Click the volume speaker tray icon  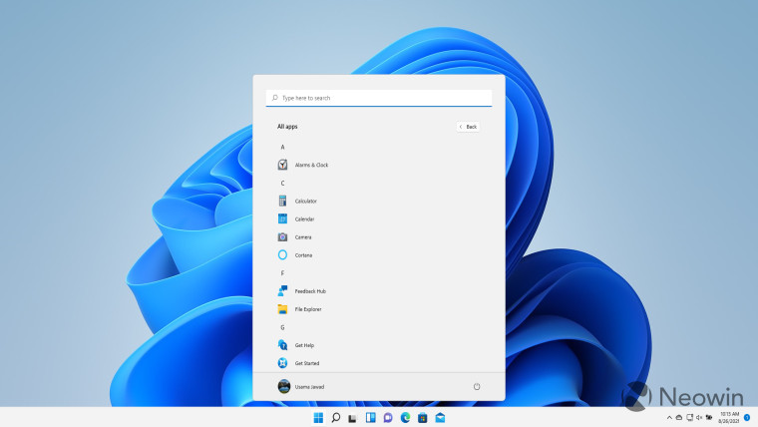[699, 418]
